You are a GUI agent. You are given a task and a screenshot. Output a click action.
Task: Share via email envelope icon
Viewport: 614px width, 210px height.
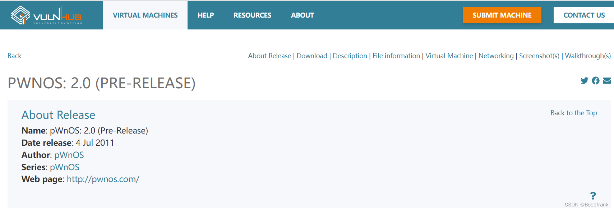[607, 80]
